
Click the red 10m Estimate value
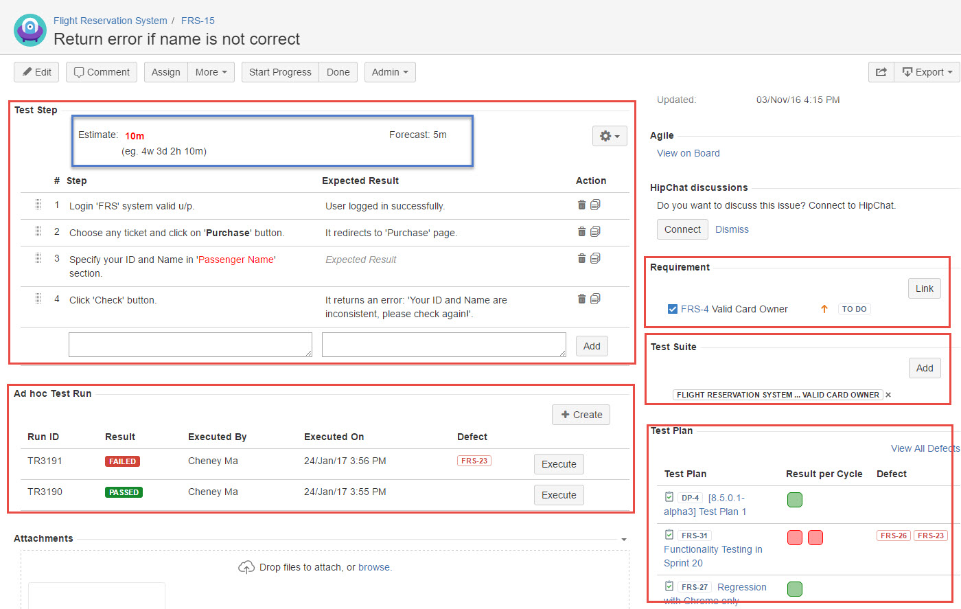(x=135, y=136)
